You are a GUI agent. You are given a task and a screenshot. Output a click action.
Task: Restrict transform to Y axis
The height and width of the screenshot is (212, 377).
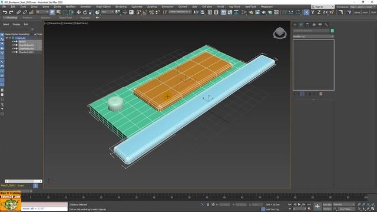tap(313, 12)
